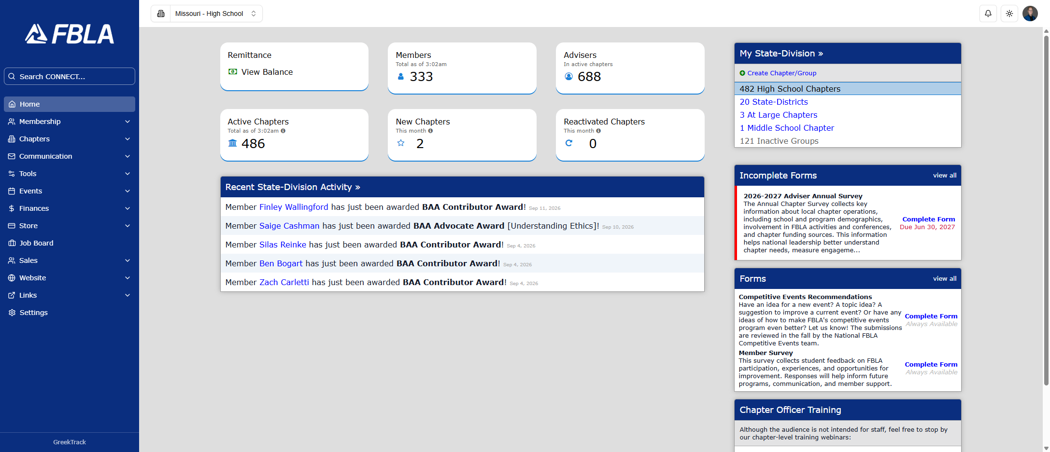
Task: Go to Home in sidebar
Action: tap(70, 104)
